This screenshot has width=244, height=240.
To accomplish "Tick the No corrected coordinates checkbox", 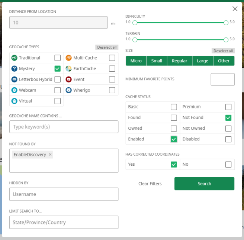I will click(x=228, y=165).
